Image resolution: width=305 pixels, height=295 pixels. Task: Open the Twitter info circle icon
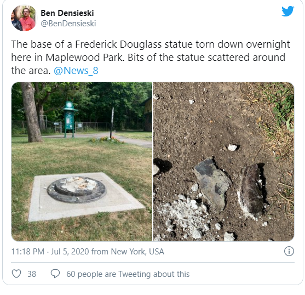(289, 251)
